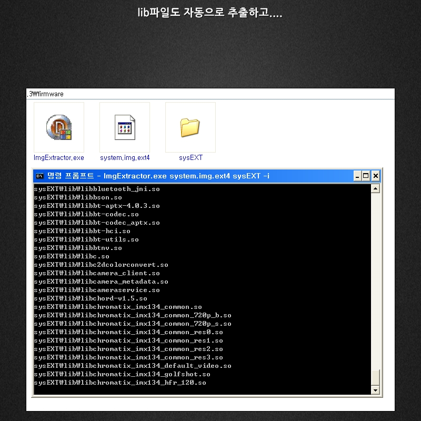Close the ImgExtractor command prompt window
The width and height of the screenshot is (421, 421).
375,176
